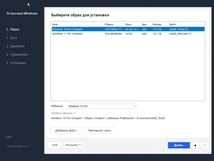
Task: Click the Установка Windows title
Action: pos(22,14)
